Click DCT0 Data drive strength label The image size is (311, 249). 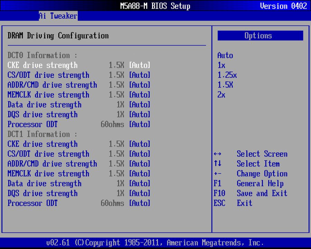(x=45, y=105)
